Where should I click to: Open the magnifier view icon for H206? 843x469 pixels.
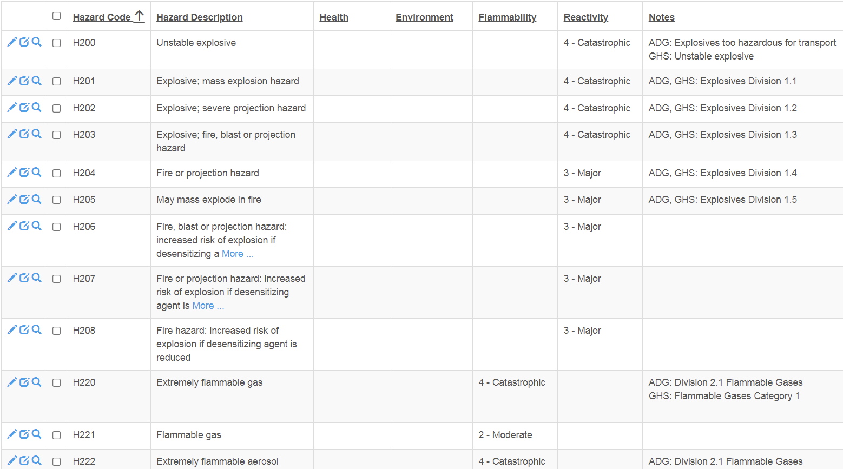tap(36, 226)
